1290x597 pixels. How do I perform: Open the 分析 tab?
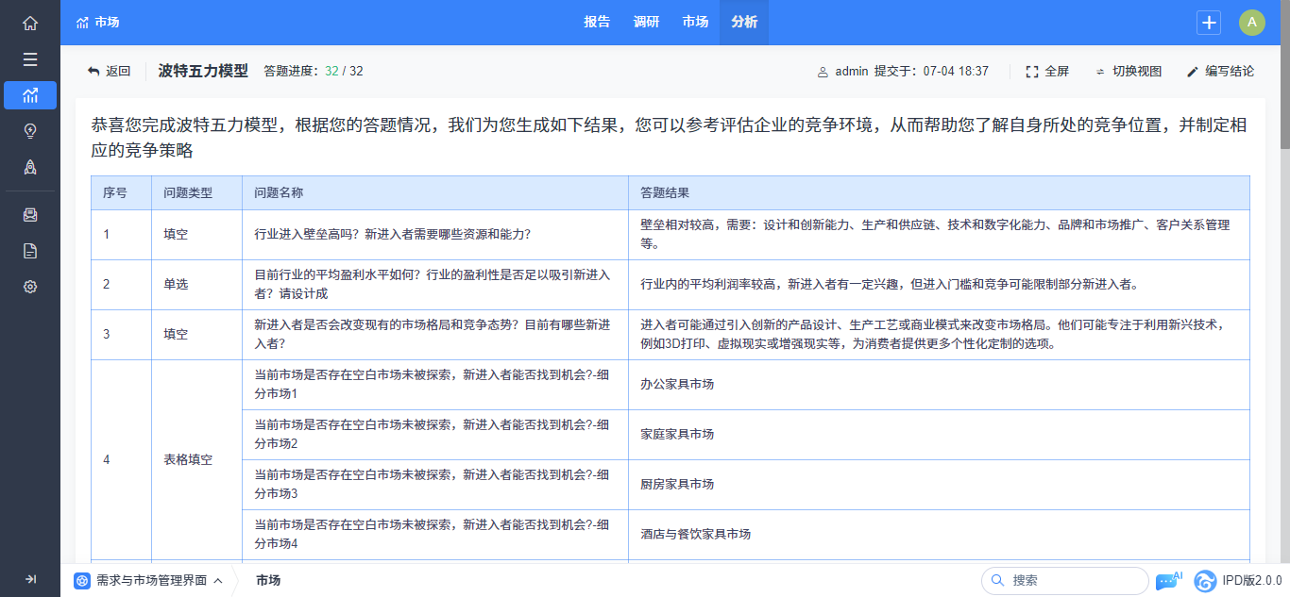[744, 23]
